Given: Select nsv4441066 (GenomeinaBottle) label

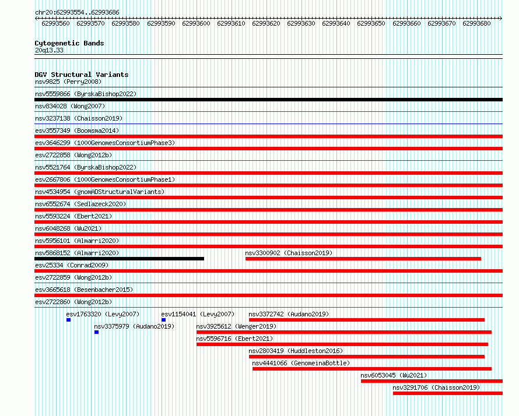Looking at the screenshot, I should [x=301, y=363].
